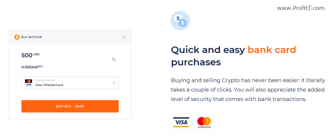Swap currencies with the up-down arrows icon
Image resolution: width=331 pixels, height=136 pixels.
pyautogui.click(x=114, y=59)
